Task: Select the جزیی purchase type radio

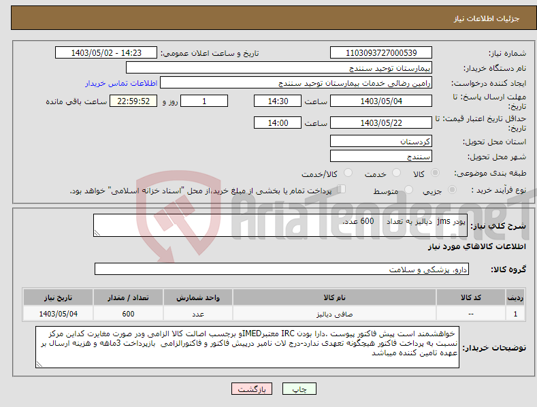Action: click(452, 189)
